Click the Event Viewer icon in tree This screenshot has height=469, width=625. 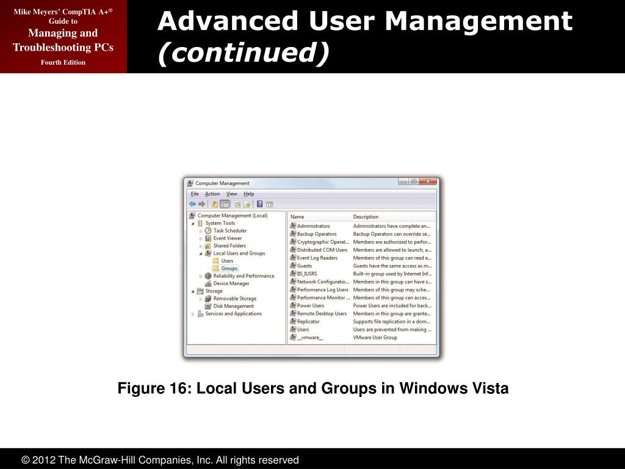click(x=208, y=238)
